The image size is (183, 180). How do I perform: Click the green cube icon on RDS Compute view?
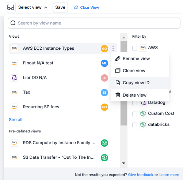[104, 143]
